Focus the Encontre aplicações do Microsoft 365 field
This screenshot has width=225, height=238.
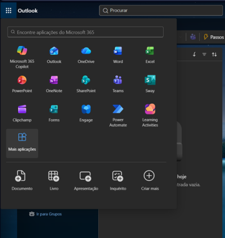click(85, 32)
